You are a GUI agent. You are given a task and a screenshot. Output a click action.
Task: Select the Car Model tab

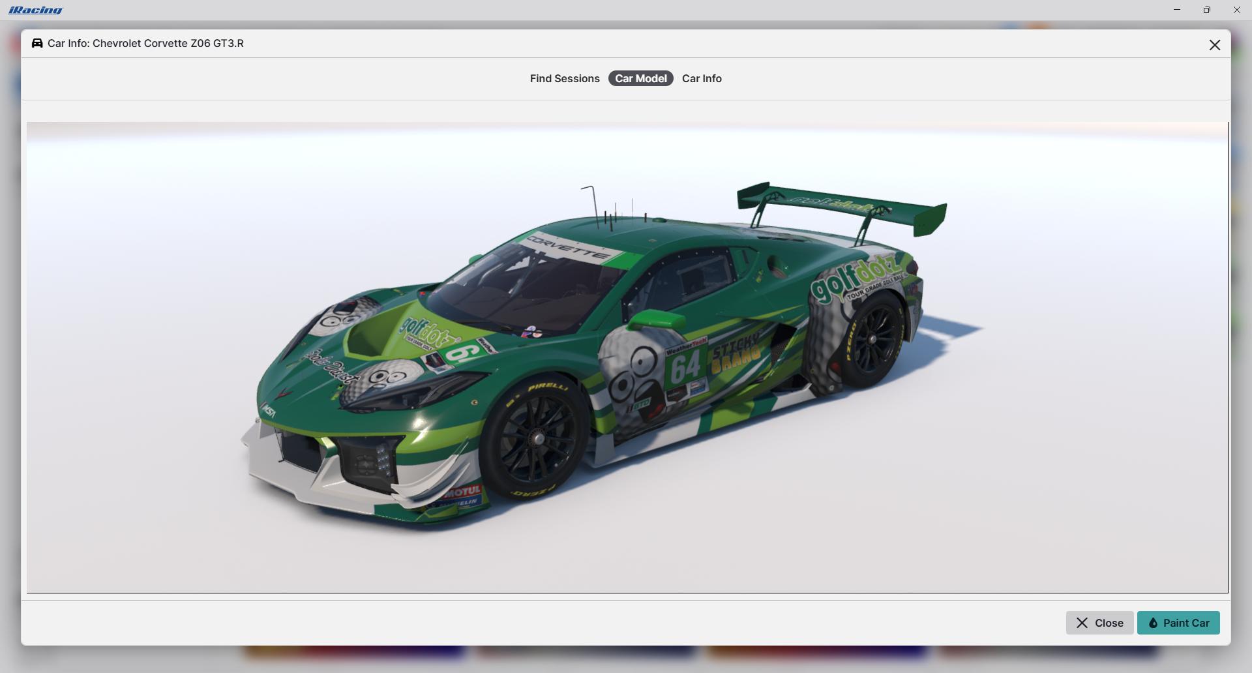640,78
